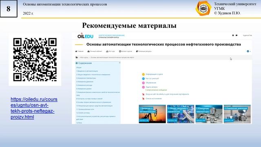Go to Главная in the navigation bar
Screen dimensions: 261x147
pos(80,51)
